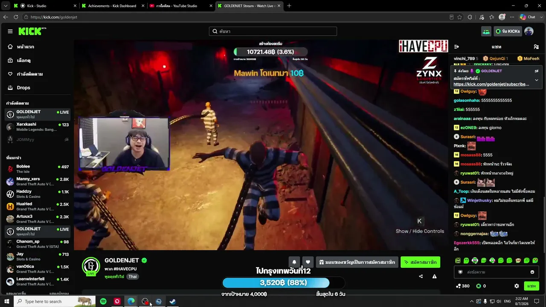Image resolution: width=546 pixels, height=307 pixels.
Task: Report the stream using the warning icon
Action: coord(434,276)
